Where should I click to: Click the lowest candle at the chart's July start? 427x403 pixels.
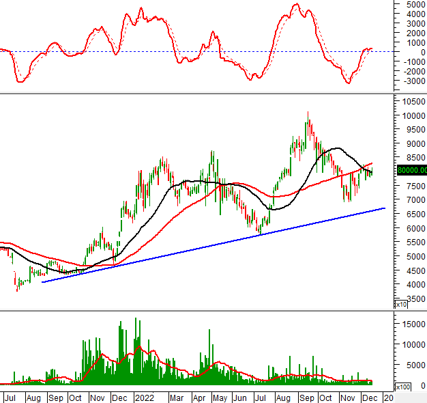pyautogui.click(x=18, y=288)
